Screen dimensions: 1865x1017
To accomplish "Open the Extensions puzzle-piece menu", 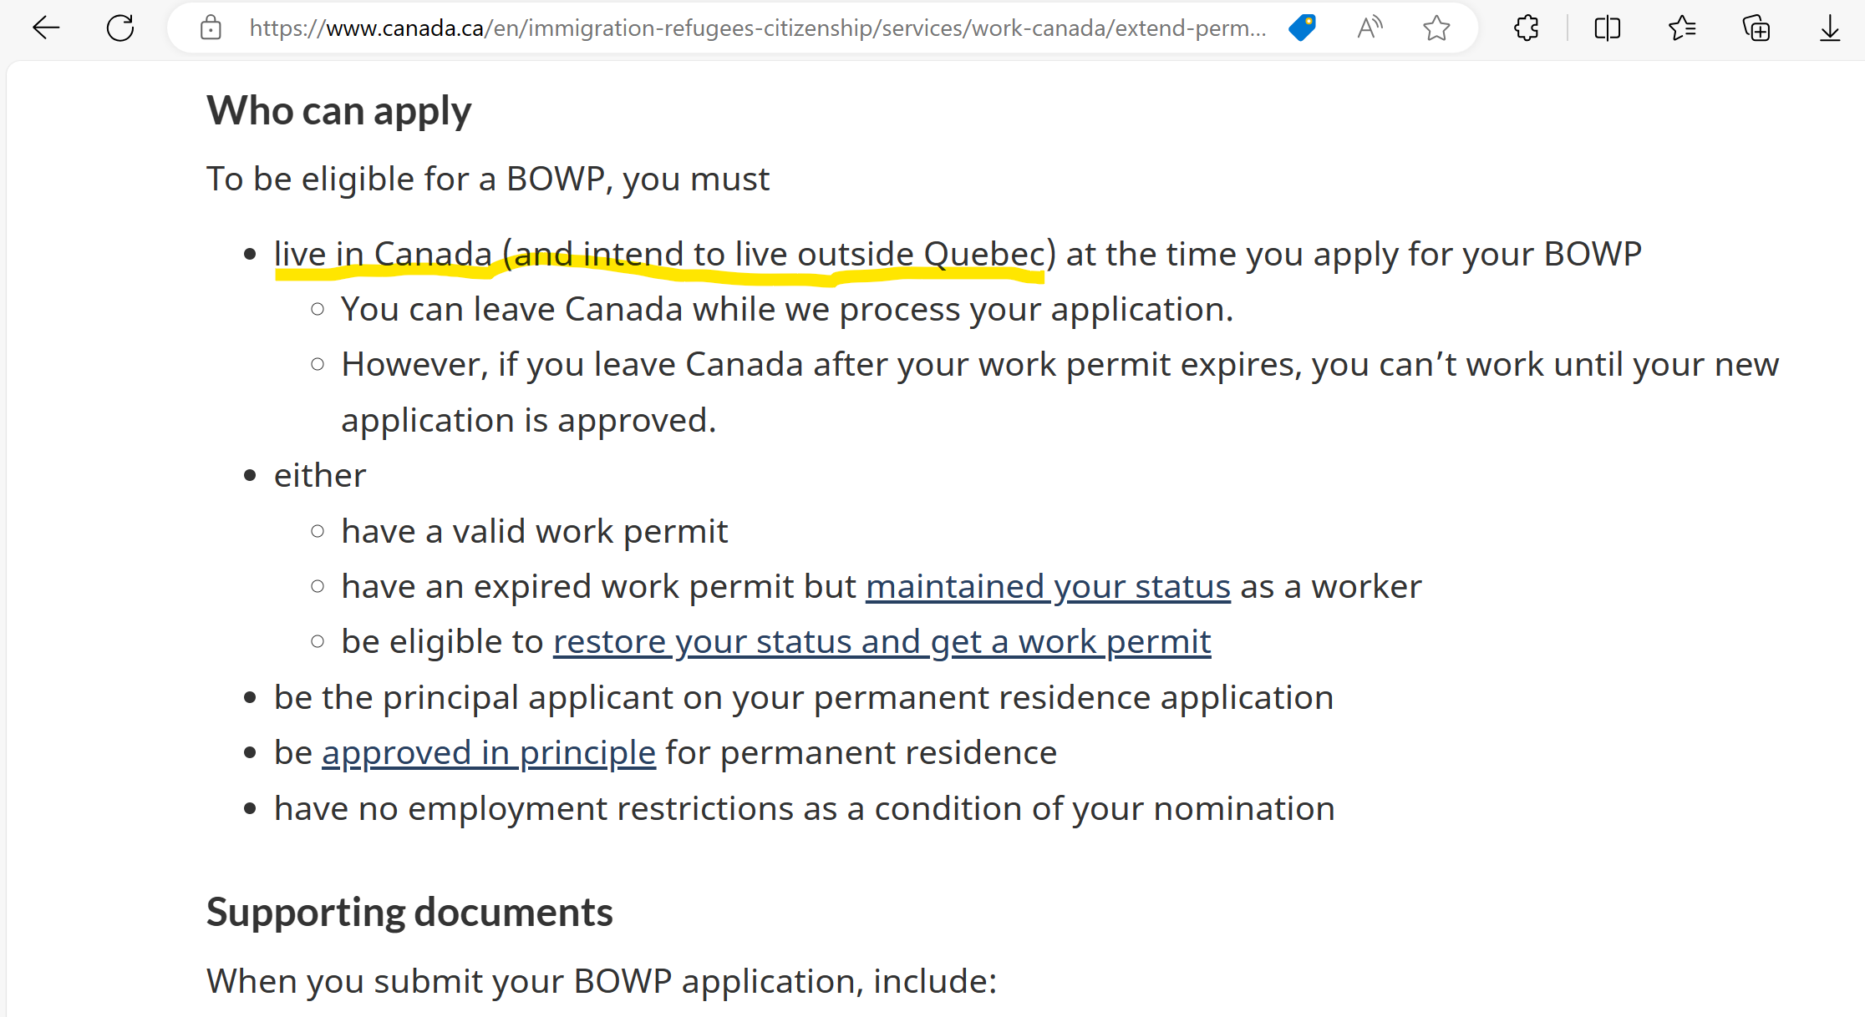I will tap(1526, 28).
